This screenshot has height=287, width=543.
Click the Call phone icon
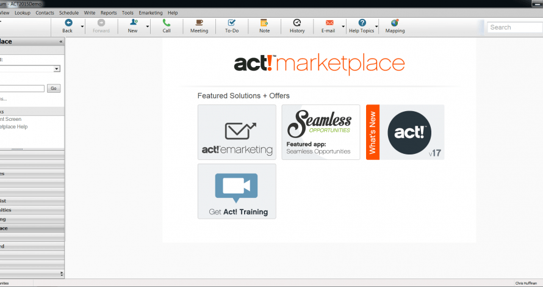[x=167, y=23]
